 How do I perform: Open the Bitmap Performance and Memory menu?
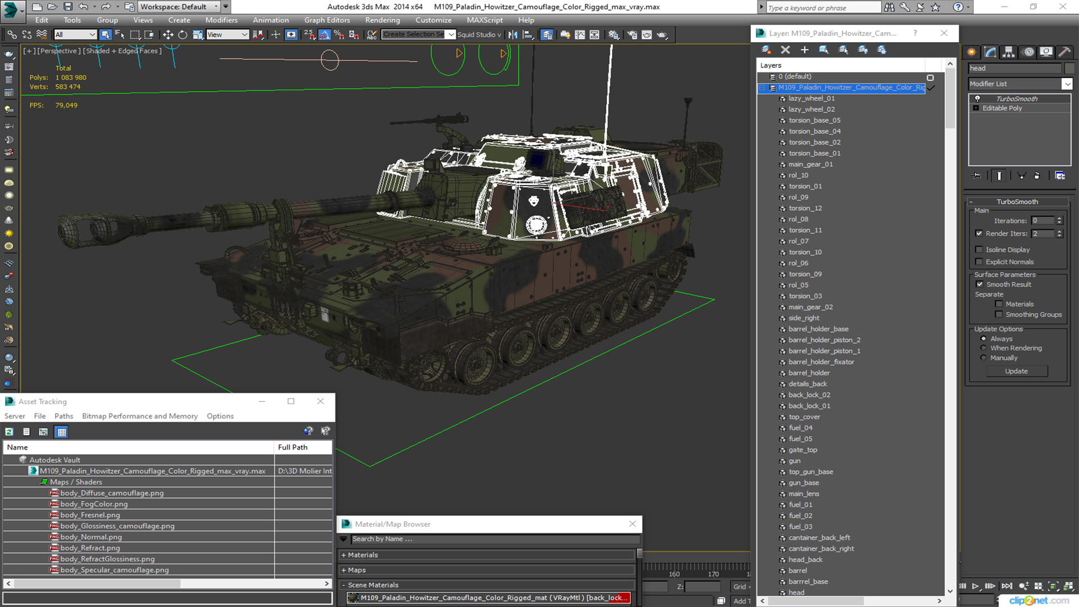139,416
